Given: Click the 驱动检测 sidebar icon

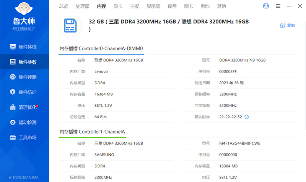Looking at the screenshot, I should click(x=13, y=122).
